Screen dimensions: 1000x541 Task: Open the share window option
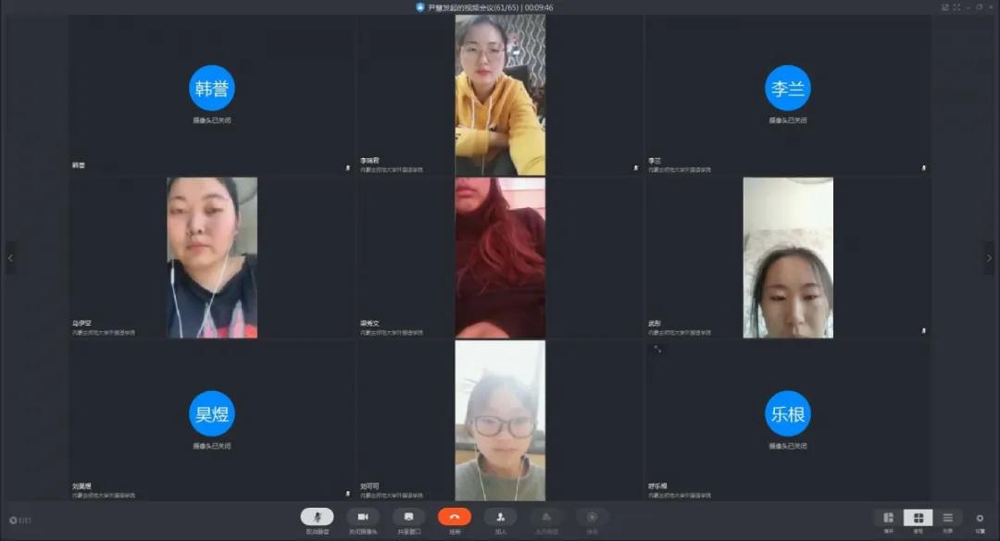coord(408,517)
